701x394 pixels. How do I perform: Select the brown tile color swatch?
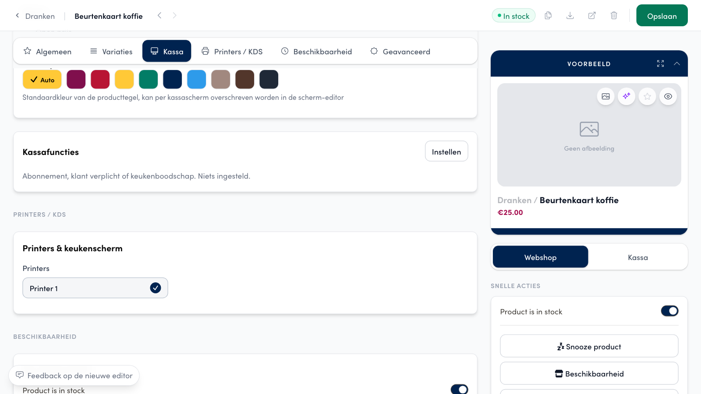[245, 80]
